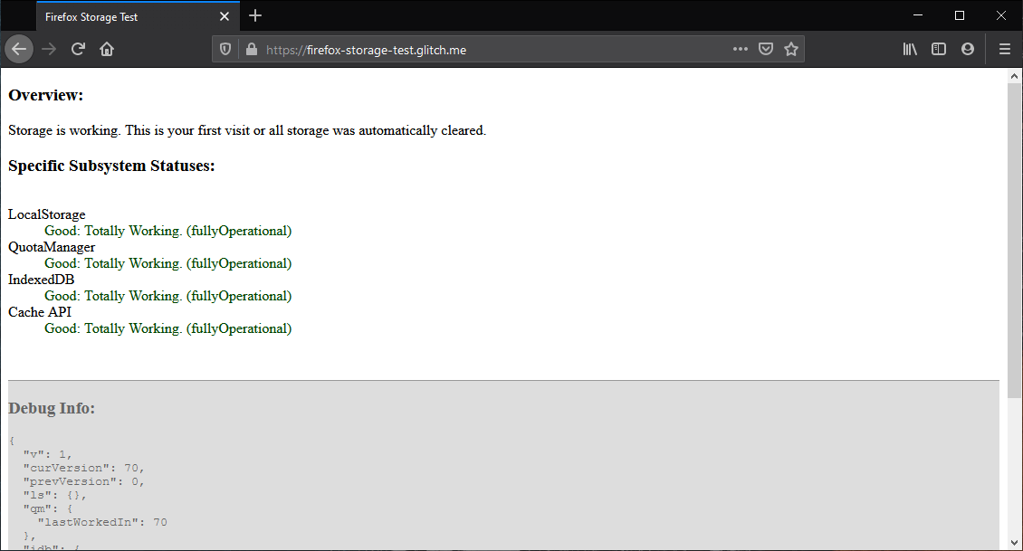
Task: Open a new tab
Action: pyautogui.click(x=255, y=15)
